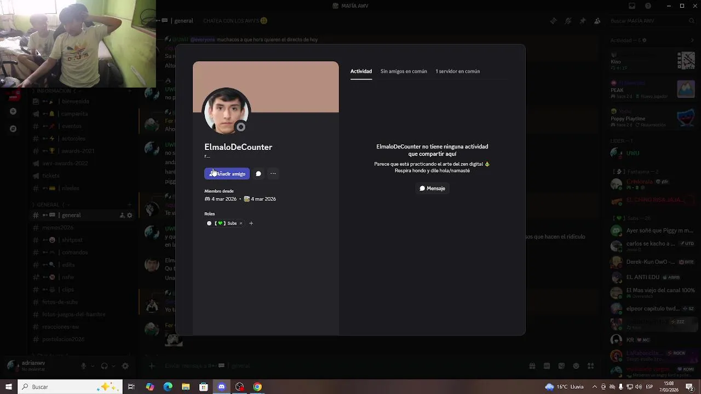
Task: Toggle the member list icon
Action: click(x=597, y=21)
